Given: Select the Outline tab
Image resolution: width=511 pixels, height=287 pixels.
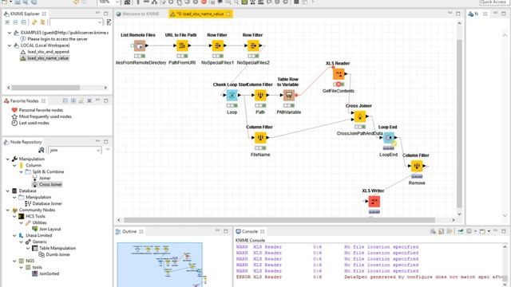Looking at the screenshot, I should pos(129,231).
